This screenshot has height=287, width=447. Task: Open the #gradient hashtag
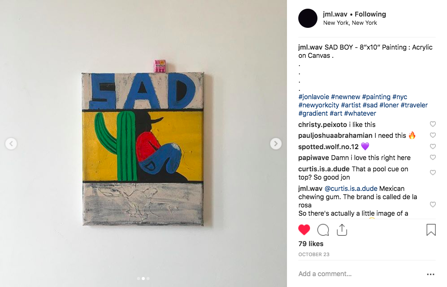click(313, 113)
